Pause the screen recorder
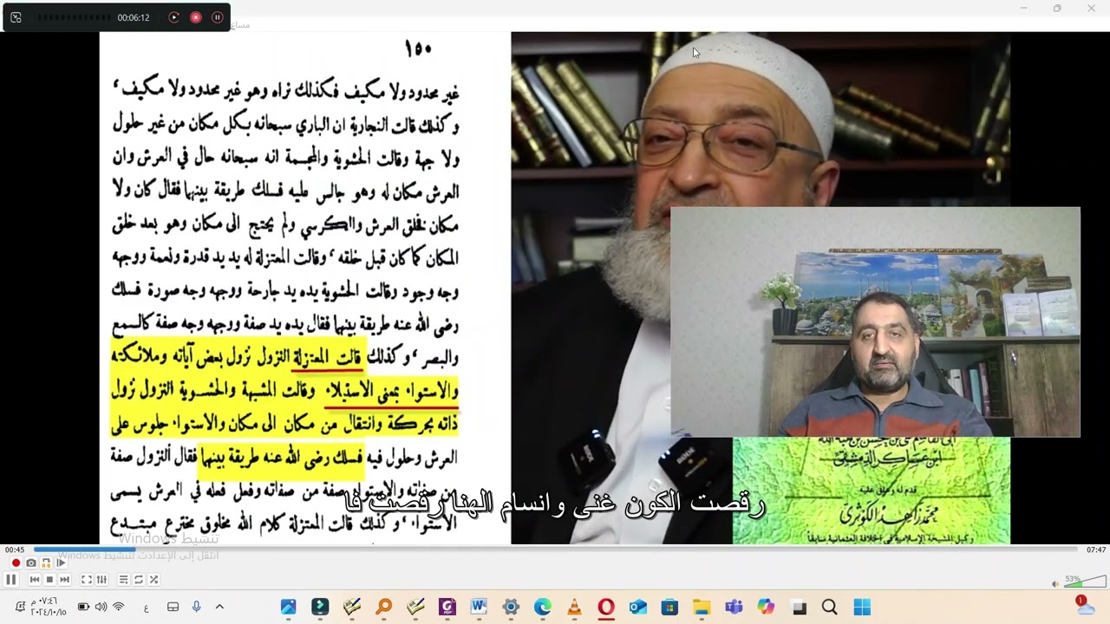The width and height of the screenshot is (1110, 624). pyautogui.click(x=218, y=17)
